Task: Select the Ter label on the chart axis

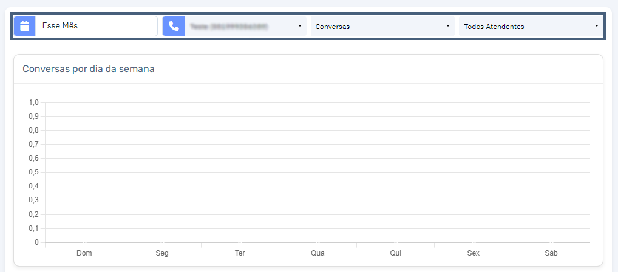Action: tap(240, 253)
